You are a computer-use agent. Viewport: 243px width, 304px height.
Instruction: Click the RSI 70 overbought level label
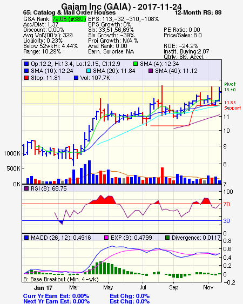(226, 204)
